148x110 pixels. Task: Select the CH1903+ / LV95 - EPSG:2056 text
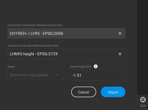[x=36, y=33]
